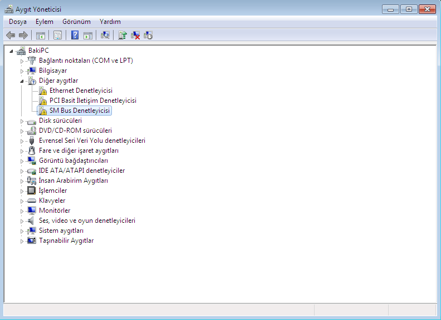
Task: Click the Back arrow toolbar button
Action: pos(11,35)
